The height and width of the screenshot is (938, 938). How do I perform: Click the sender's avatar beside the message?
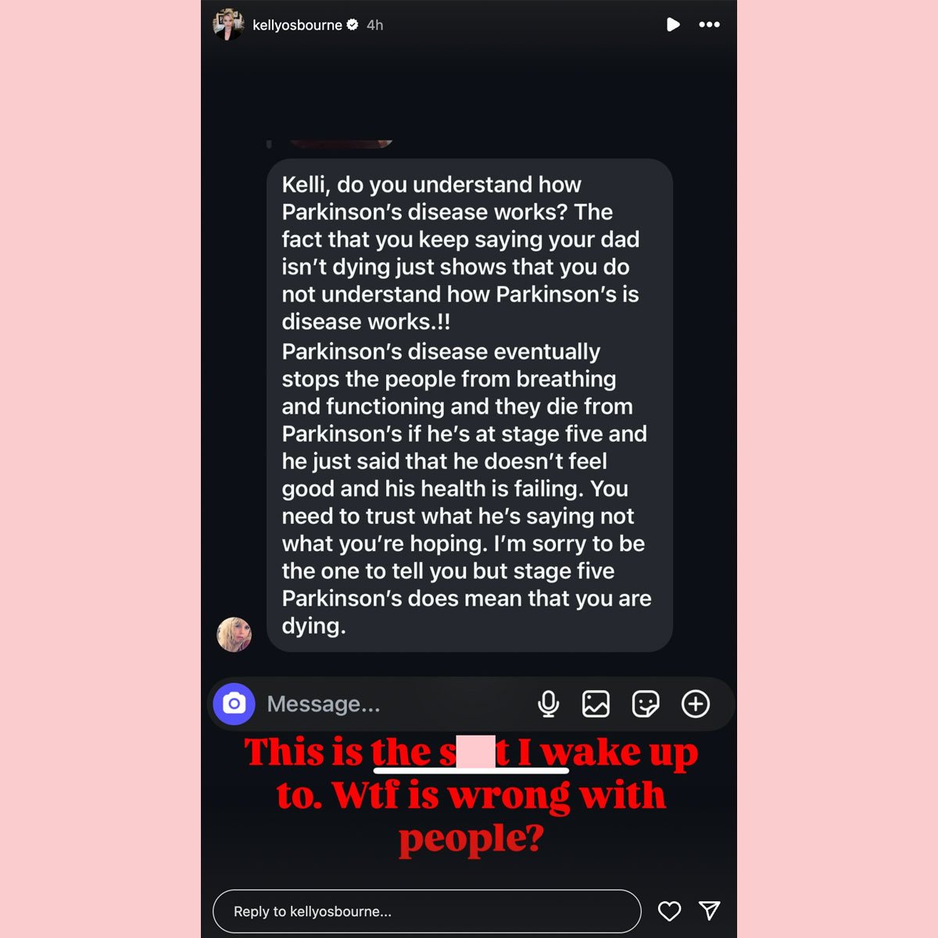click(234, 634)
